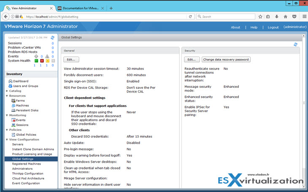308x192 pixels.
Task: Open the Firefox hamburger menu
Action: (303, 16)
